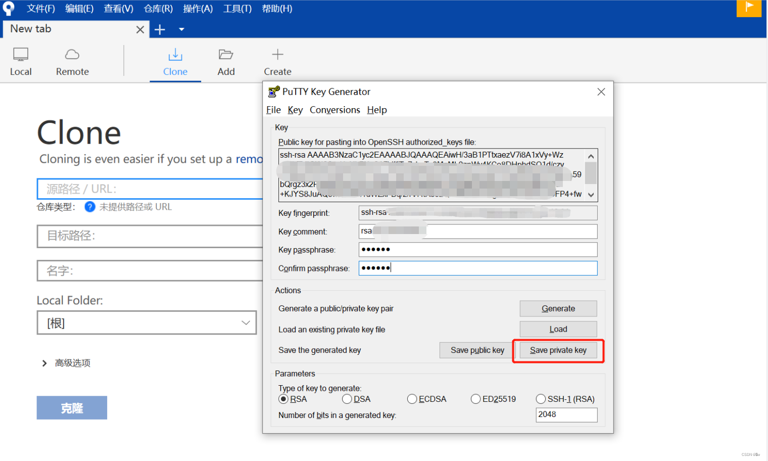Close the New tab

pos(140,30)
